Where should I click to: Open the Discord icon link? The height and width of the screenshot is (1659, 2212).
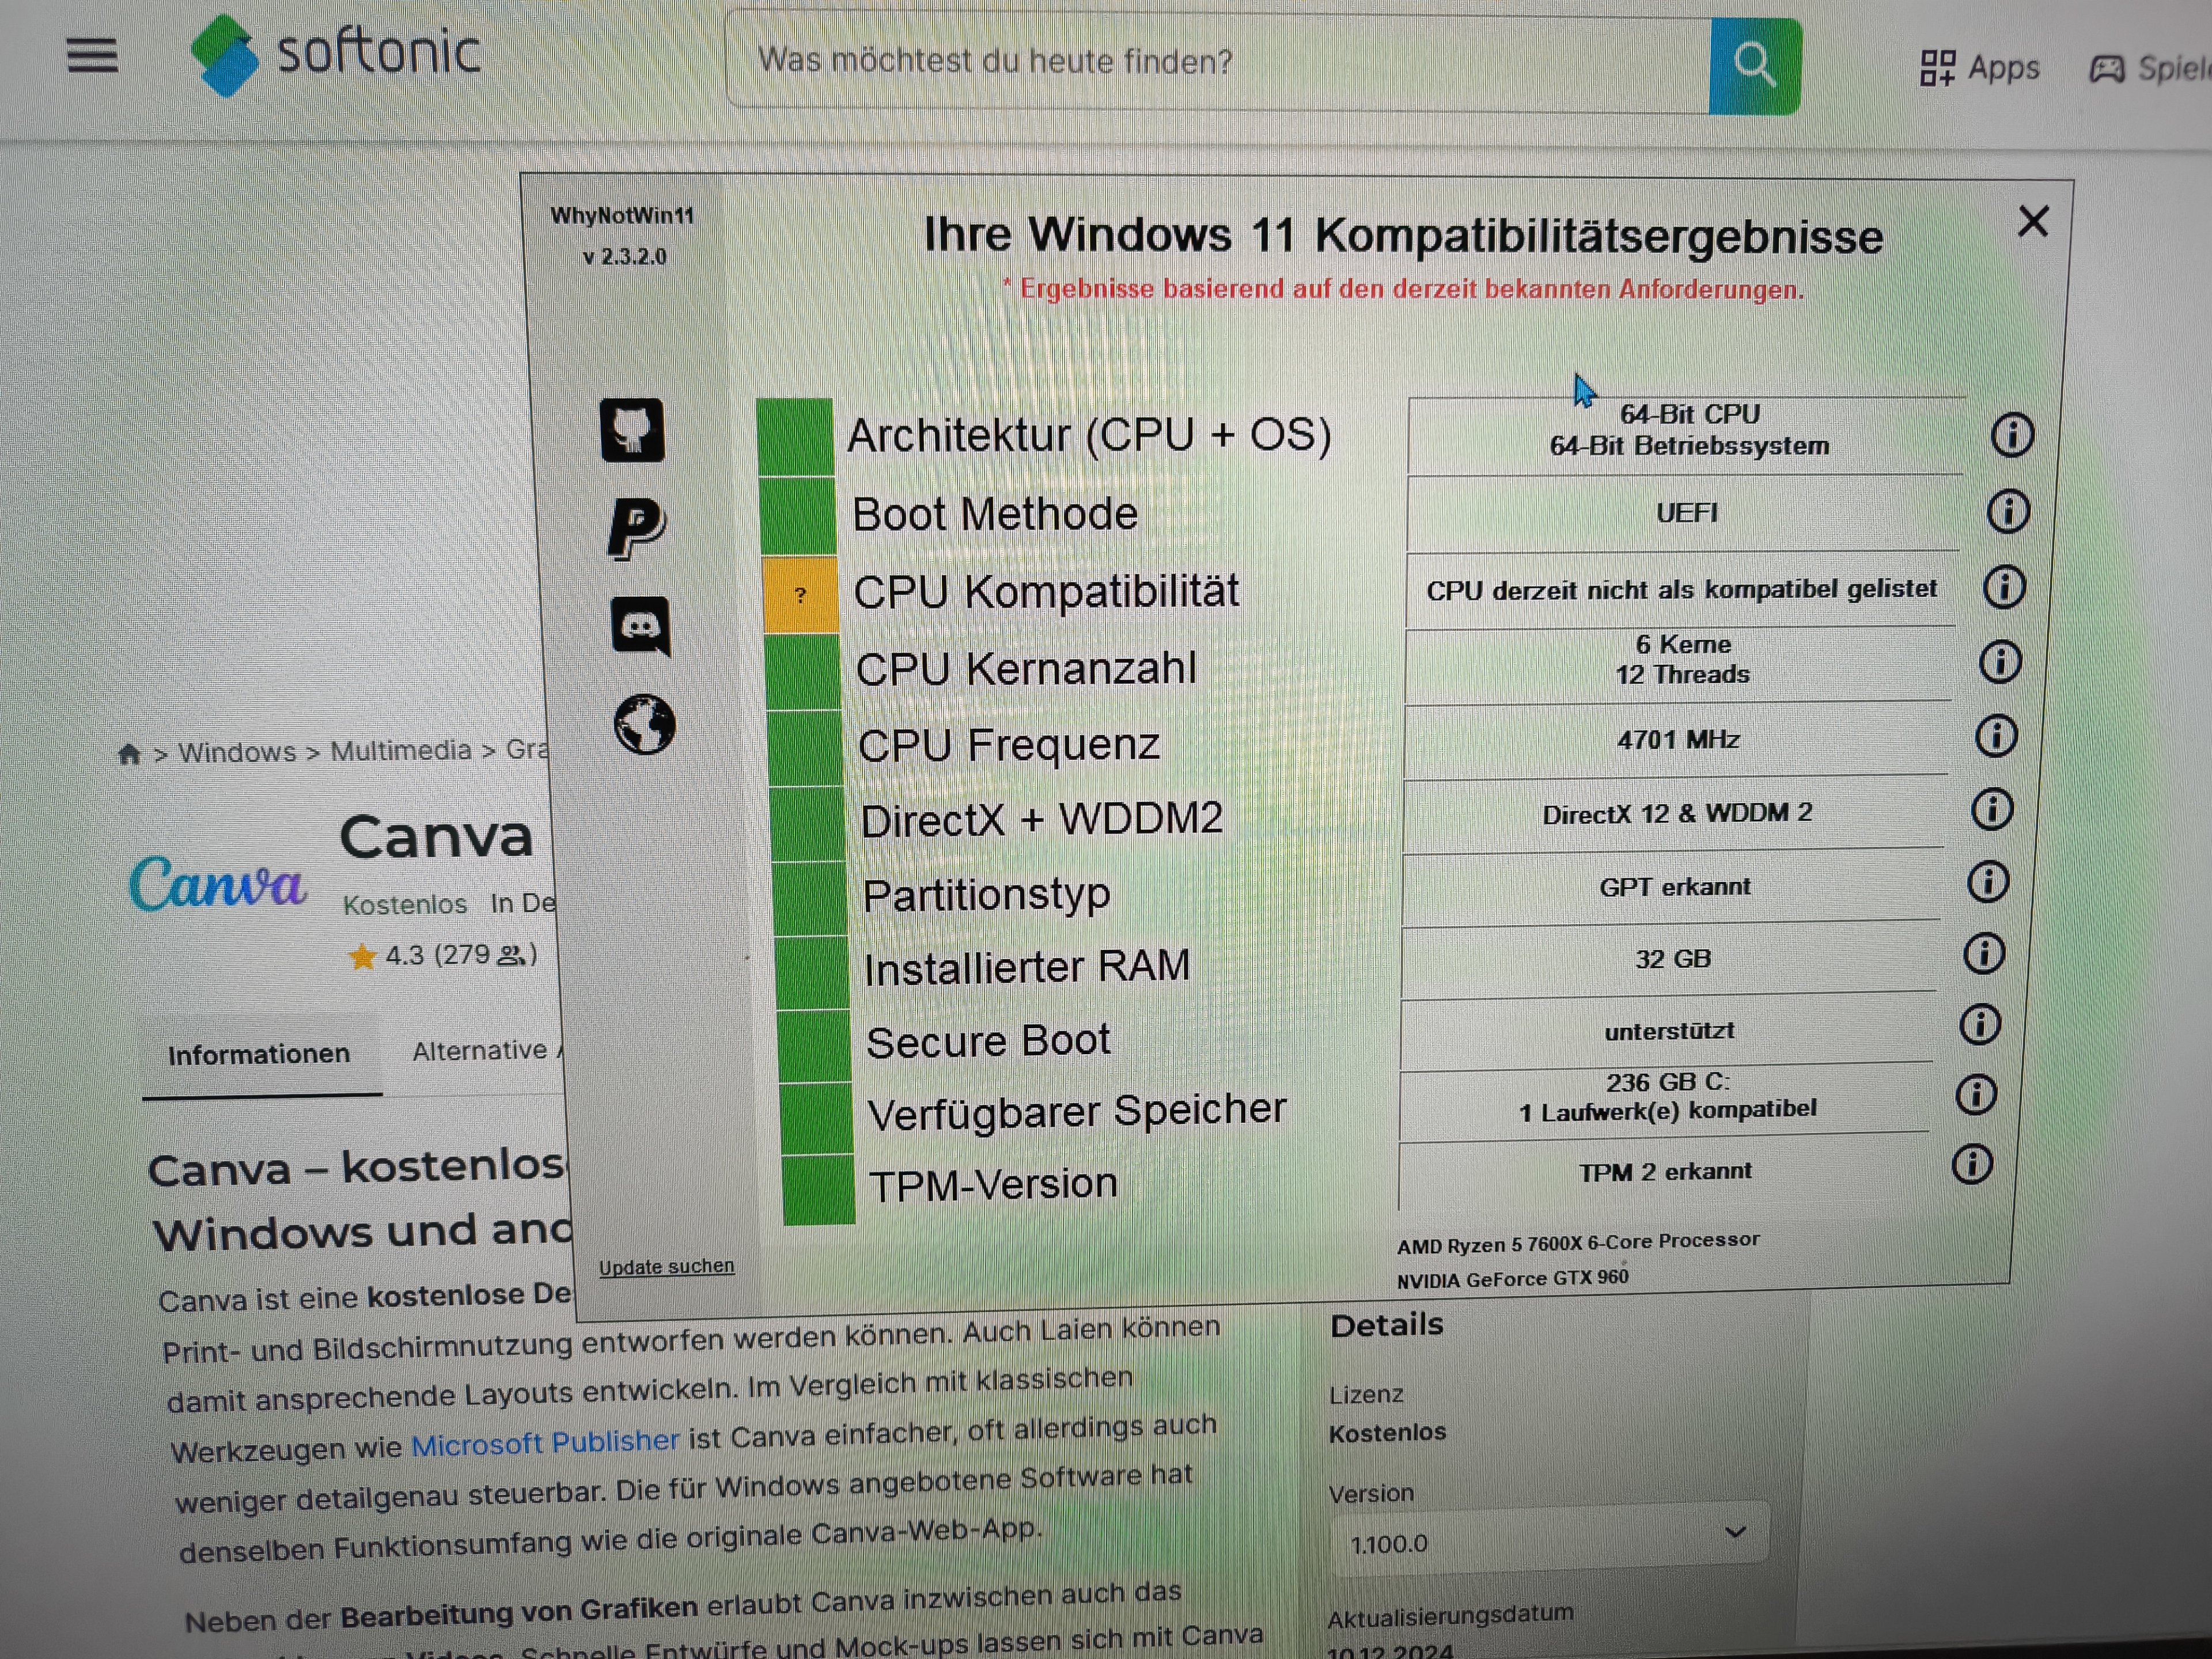pos(640,627)
